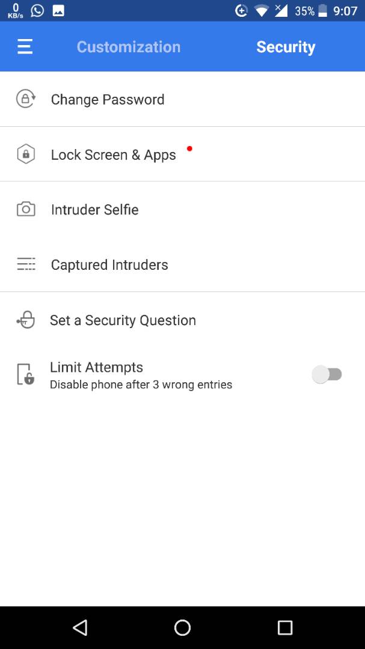Open the recent apps square button
This screenshot has width=365, height=649.
click(x=284, y=628)
